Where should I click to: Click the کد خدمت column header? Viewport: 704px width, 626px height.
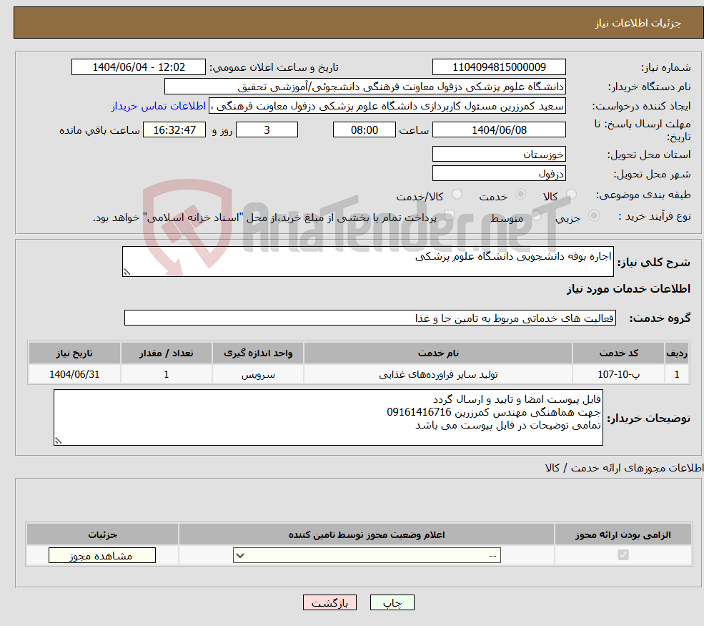(x=618, y=353)
